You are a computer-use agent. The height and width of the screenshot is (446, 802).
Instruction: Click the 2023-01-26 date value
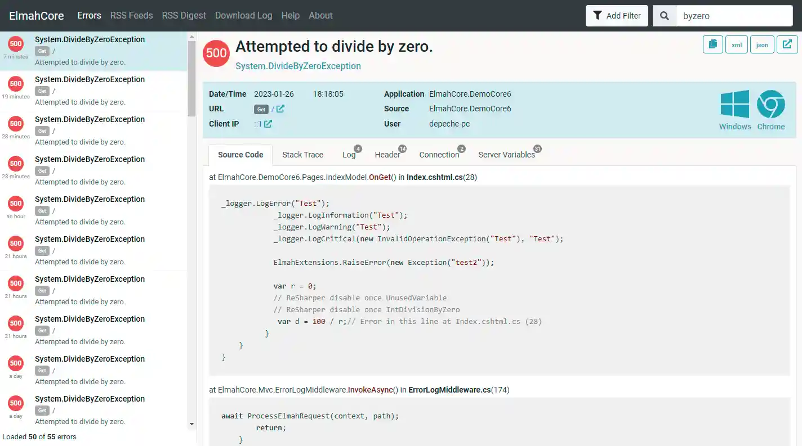[x=274, y=94]
